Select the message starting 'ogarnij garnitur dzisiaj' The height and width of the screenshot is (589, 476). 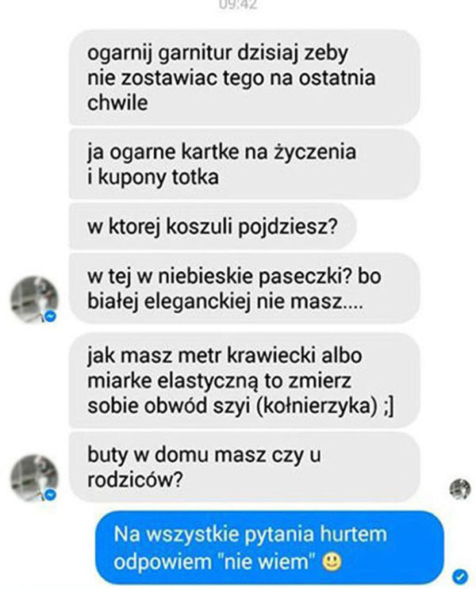[244, 78]
